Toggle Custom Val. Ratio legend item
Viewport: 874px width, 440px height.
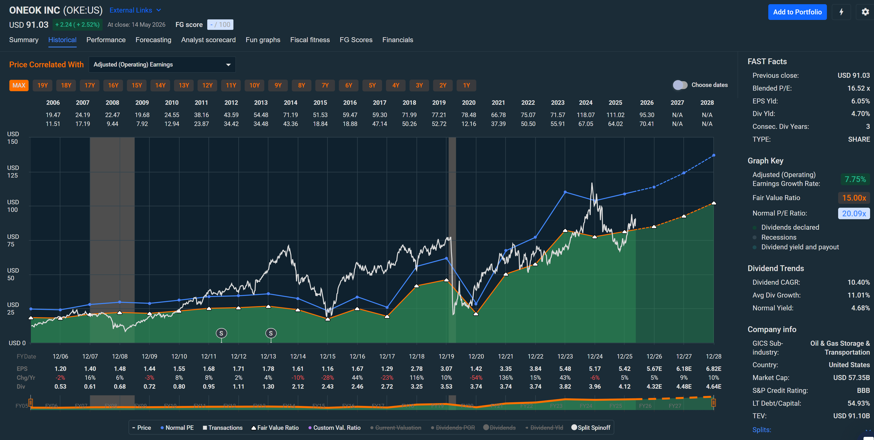tap(334, 428)
